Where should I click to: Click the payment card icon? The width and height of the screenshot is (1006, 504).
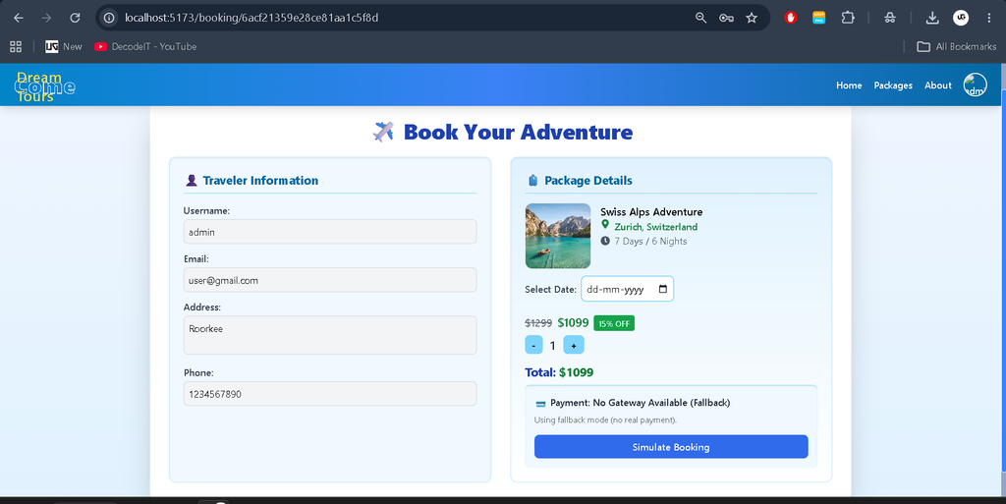(540, 404)
